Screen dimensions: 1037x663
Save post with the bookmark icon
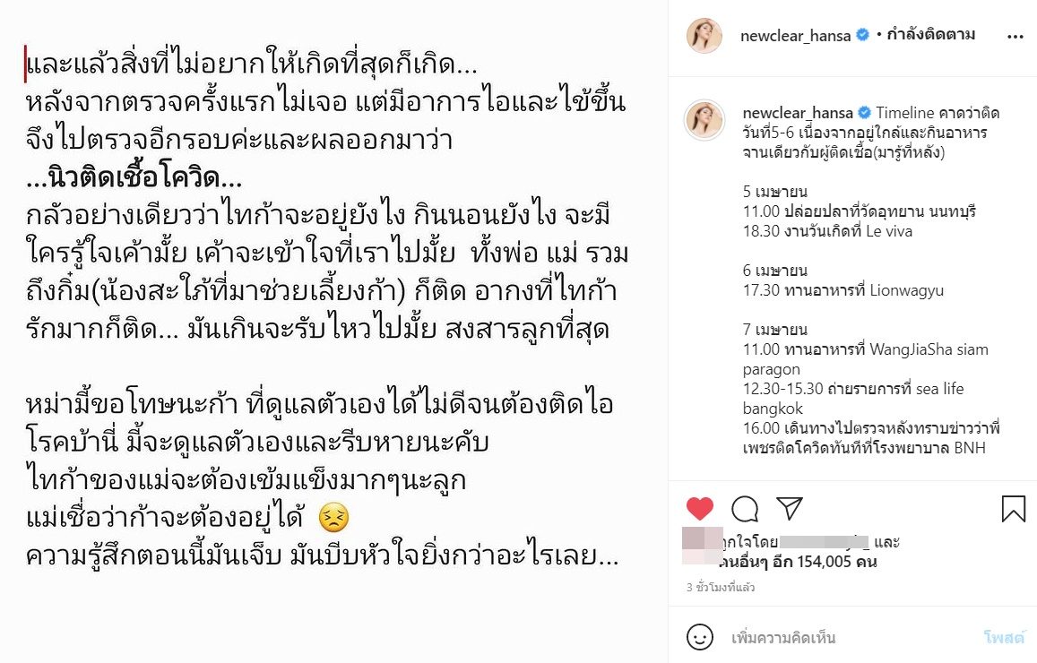pyautogui.click(x=1013, y=508)
